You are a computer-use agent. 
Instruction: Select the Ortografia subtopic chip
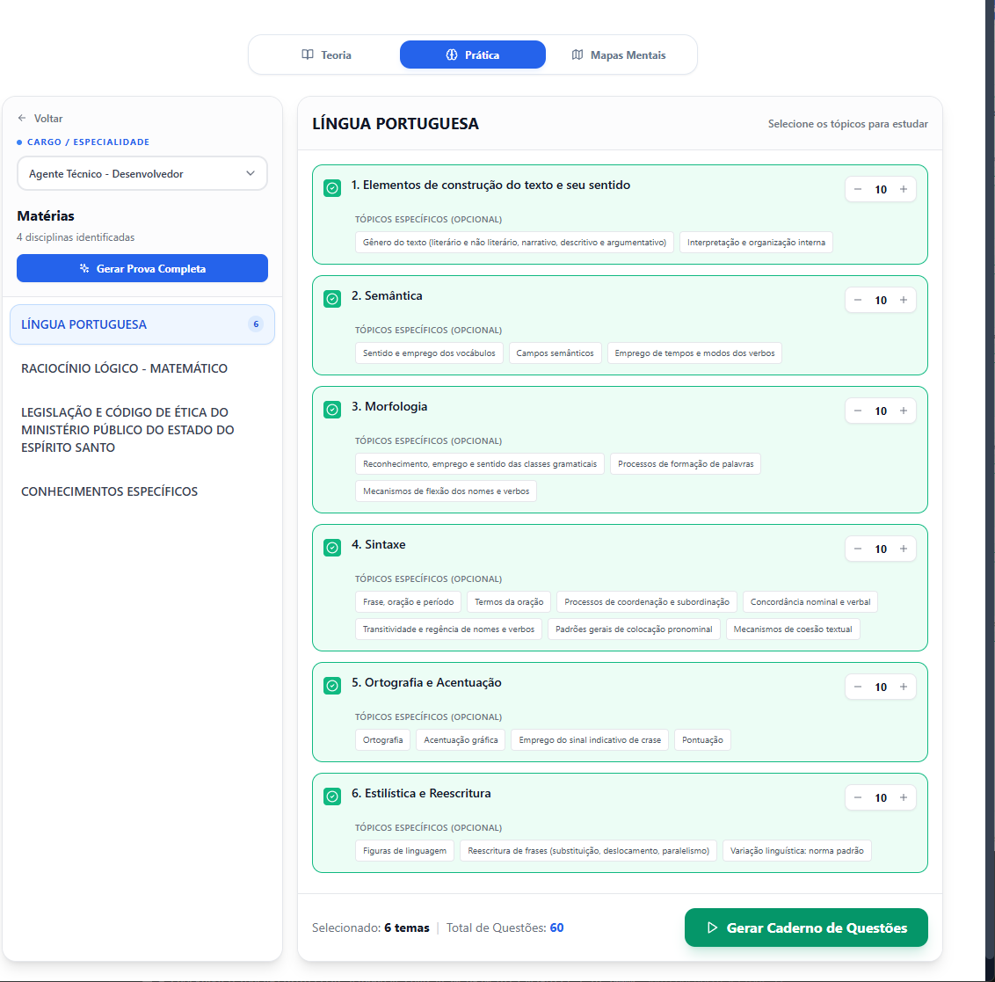click(x=382, y=740)
